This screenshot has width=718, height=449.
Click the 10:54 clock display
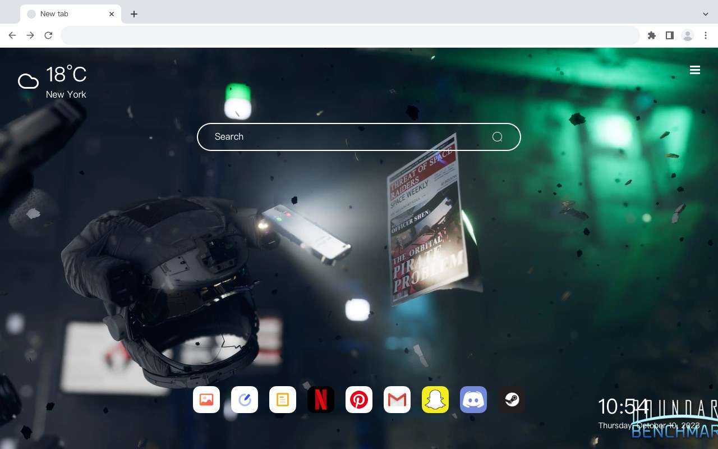click(x=623, y=406)
